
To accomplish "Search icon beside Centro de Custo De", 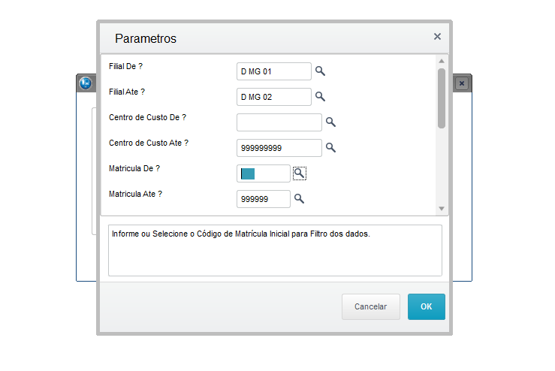I will (x=330, y=122).
